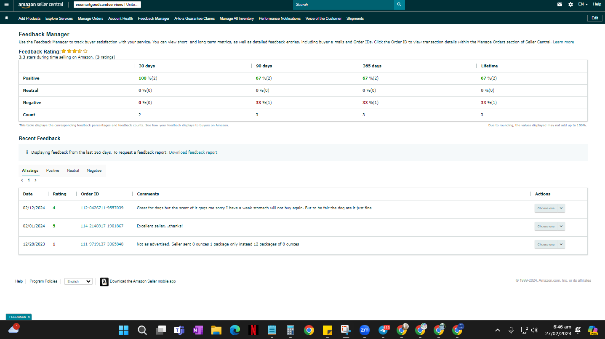
Task: Open Performance Notifications
Action: pyautogui.click(x=280, y=19)
